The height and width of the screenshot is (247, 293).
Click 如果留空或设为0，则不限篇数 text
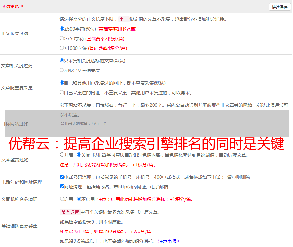(92, 222)
